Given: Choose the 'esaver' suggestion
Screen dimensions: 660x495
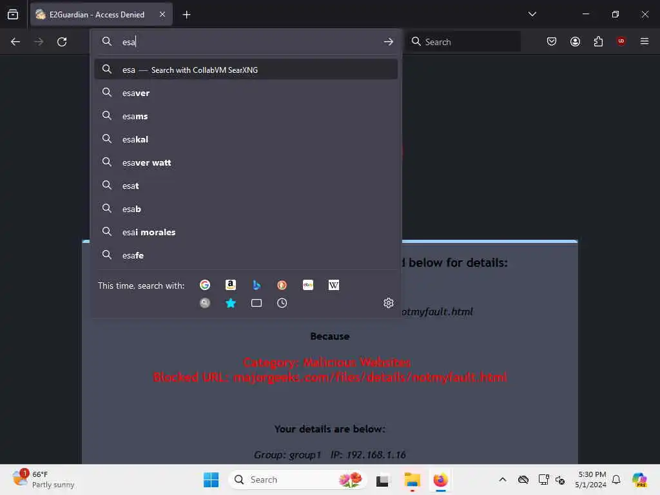Looking at the screenshot, I should (x=246, y=93).
